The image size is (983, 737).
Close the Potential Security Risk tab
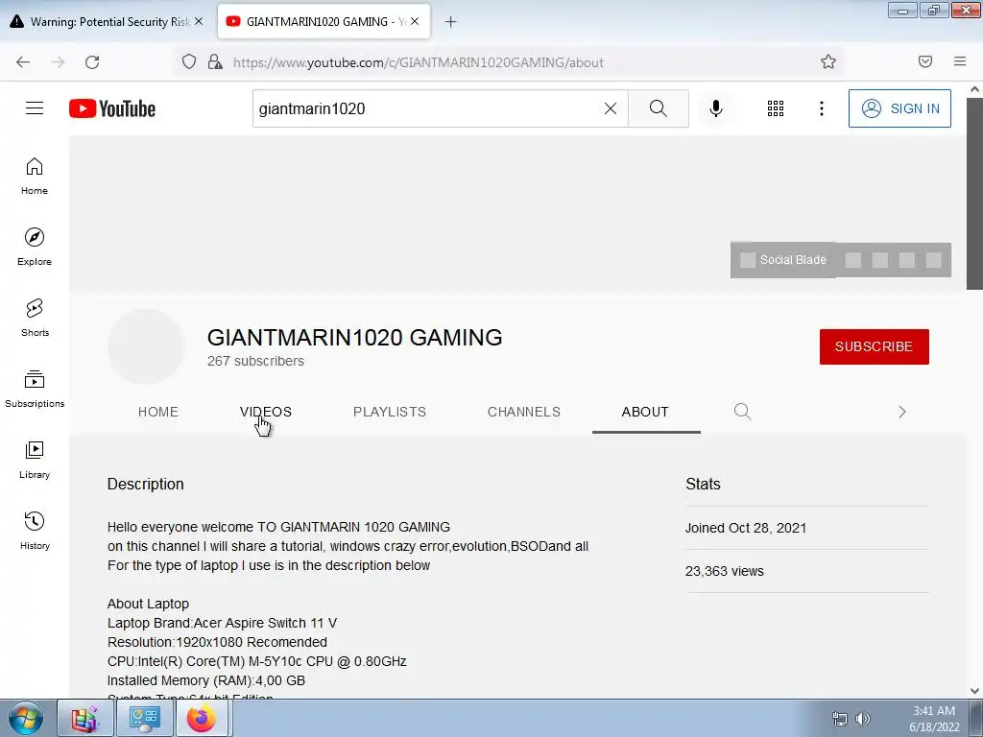(x=199, y=21)
